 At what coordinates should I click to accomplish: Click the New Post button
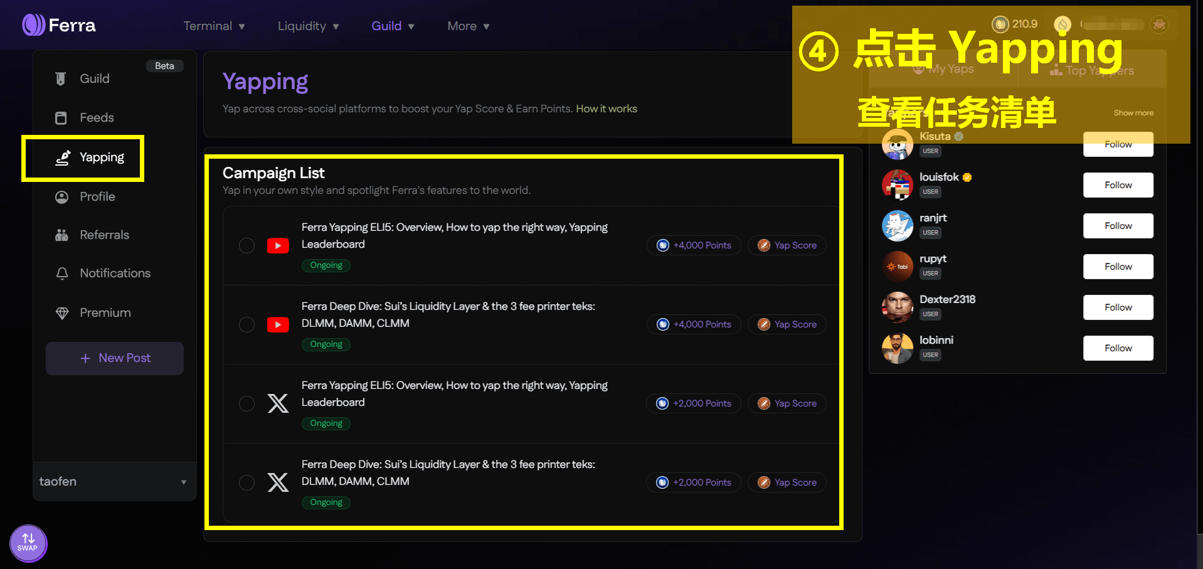point(115,358)
